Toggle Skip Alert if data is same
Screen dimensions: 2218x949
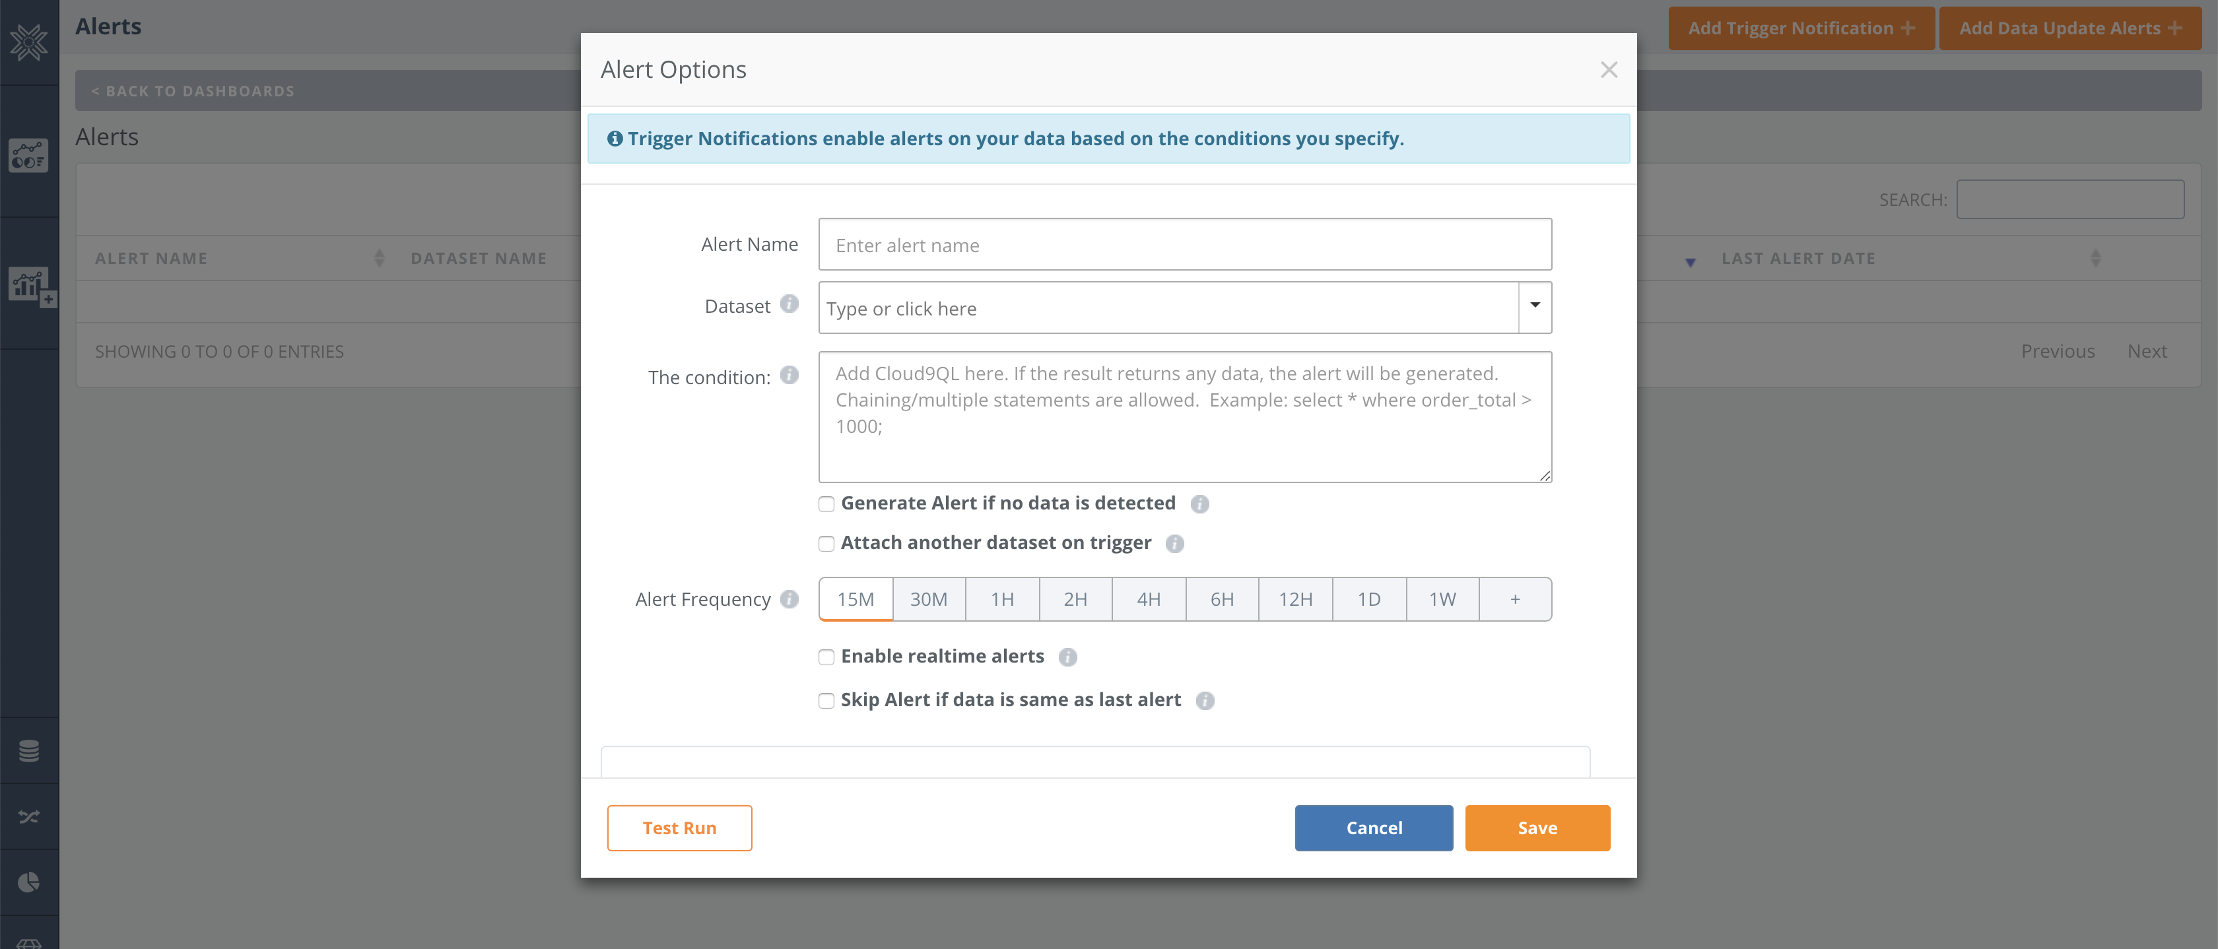tap(826, 700)
